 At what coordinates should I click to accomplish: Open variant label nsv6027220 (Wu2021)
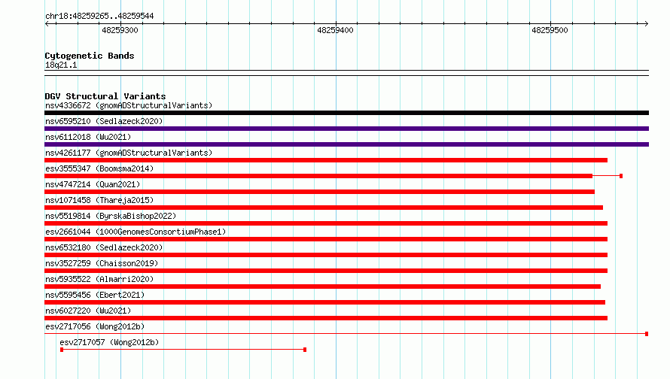coord(88,311)
